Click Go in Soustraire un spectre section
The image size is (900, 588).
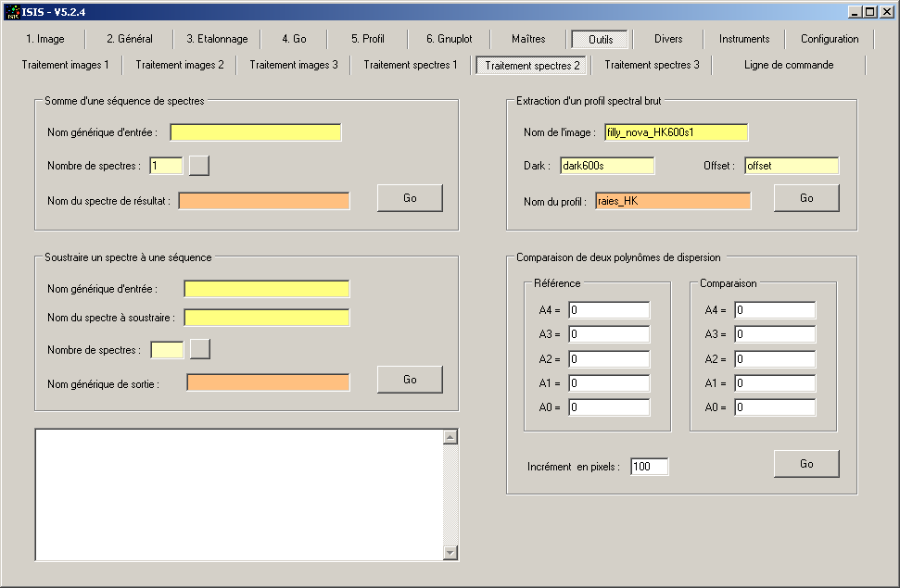(x=410, y=380)
